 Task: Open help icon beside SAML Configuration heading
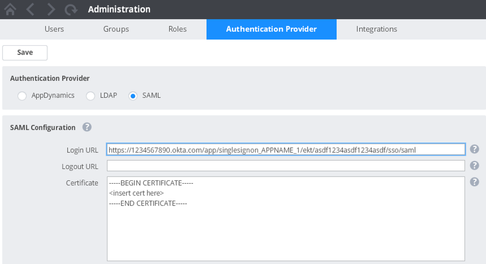87,127
